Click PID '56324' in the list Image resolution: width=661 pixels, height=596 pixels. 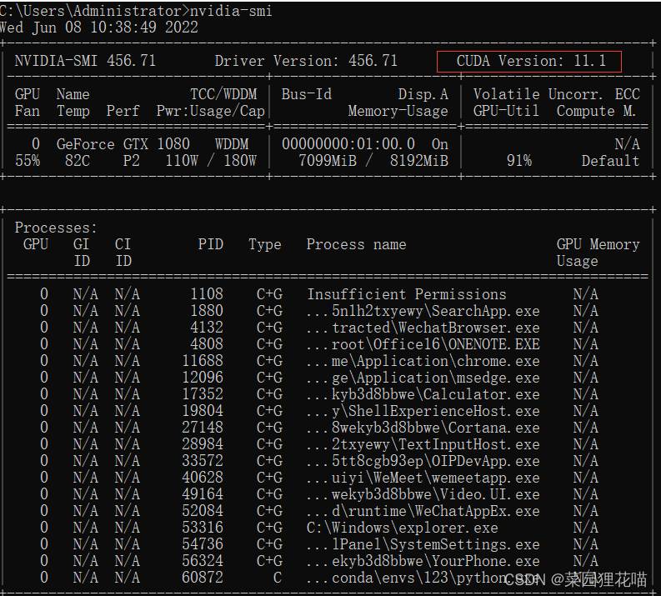pos(203,561)
